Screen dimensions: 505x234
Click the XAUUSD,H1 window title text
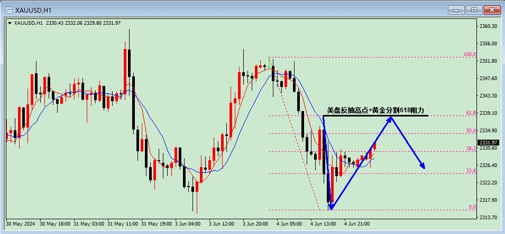pos(33,10)
